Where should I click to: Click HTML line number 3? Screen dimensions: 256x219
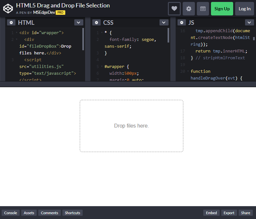pos(13,60)
